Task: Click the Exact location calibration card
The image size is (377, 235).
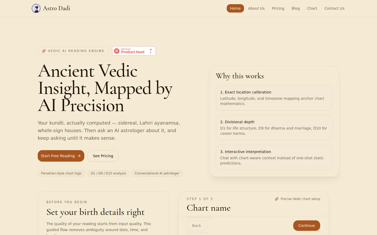Action: (x=274, y=98)
